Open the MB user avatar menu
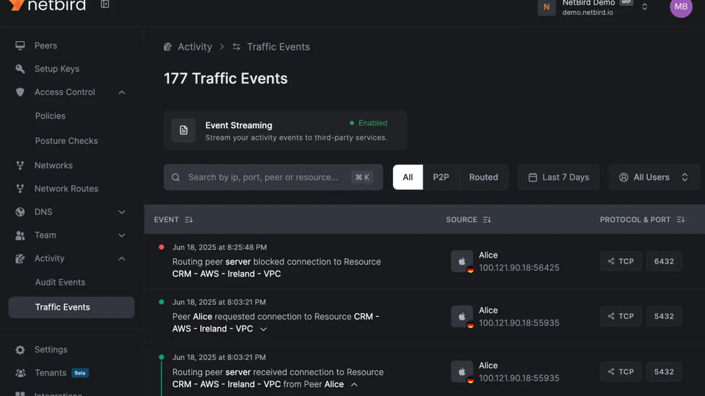 [x=681, y=7]
